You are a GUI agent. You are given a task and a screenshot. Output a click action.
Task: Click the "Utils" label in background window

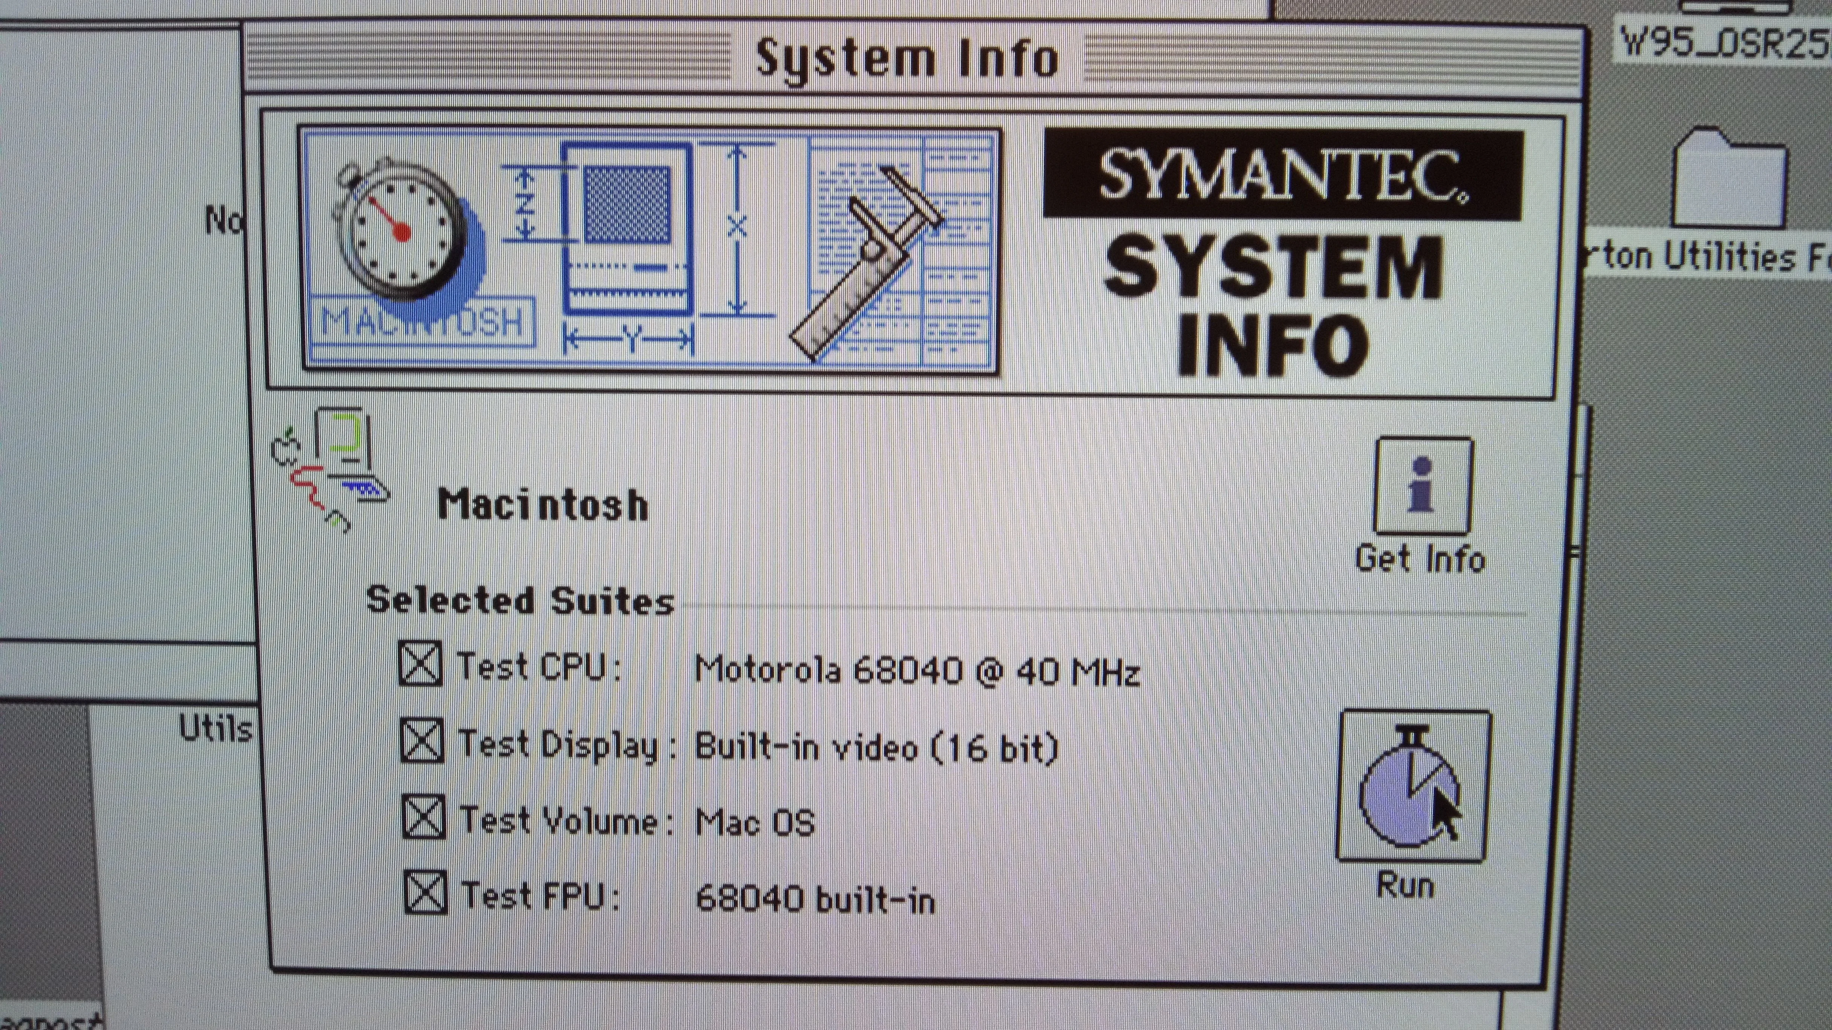(x=215, y=728)
